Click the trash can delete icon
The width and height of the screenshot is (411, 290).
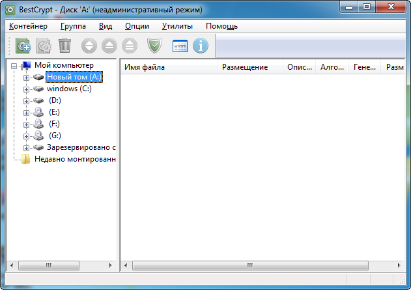(64, 46)
